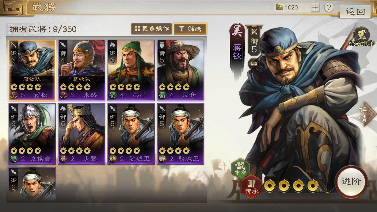The height and width of the screenshot is (212, 377).
Task: Open the 更多操作 more actions menu
Action: tap(151, 29)
